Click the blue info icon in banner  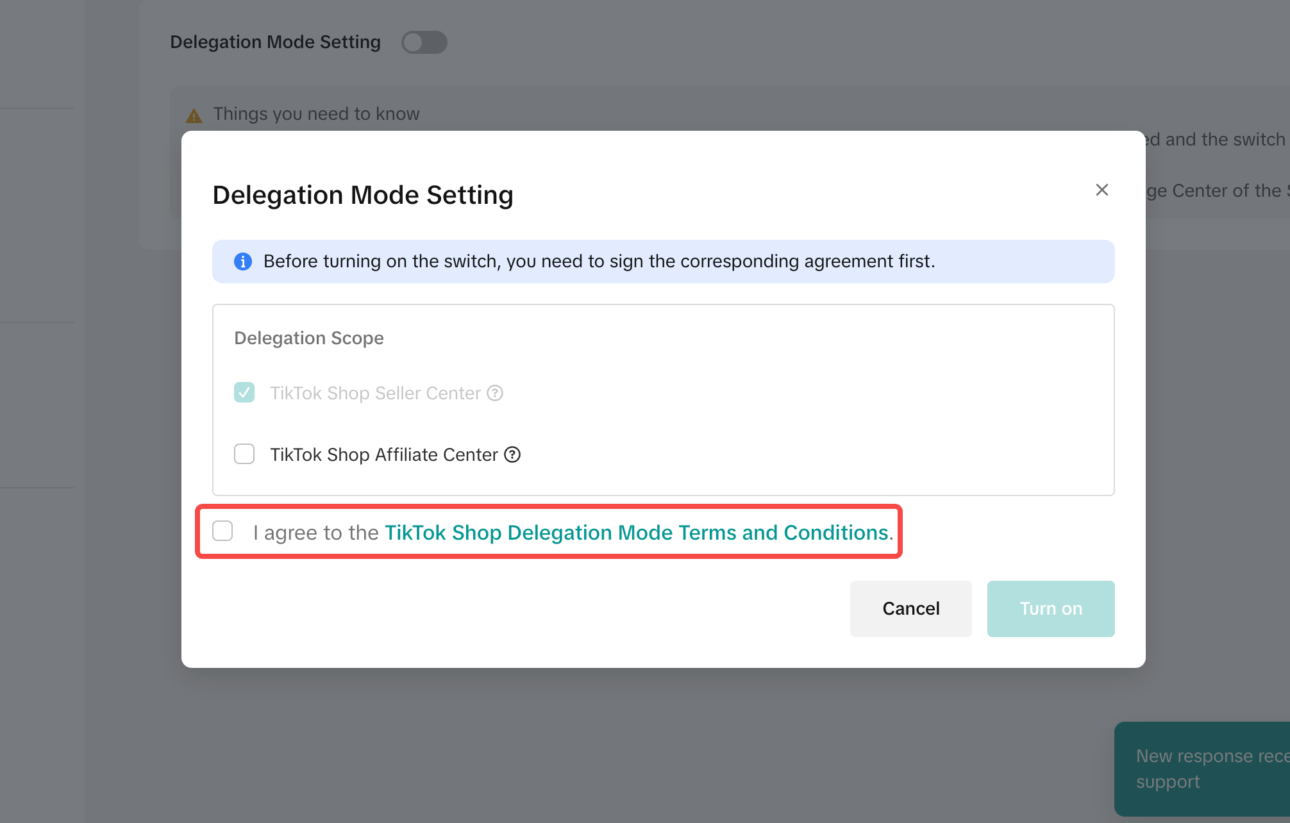[243, 262]
